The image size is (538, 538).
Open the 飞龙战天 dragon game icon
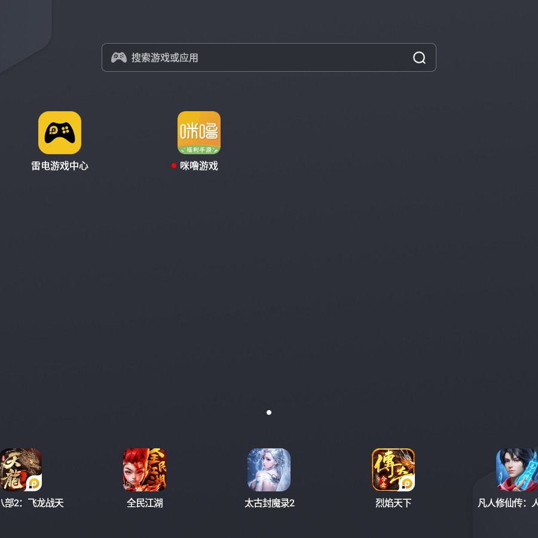pos(20,470)
